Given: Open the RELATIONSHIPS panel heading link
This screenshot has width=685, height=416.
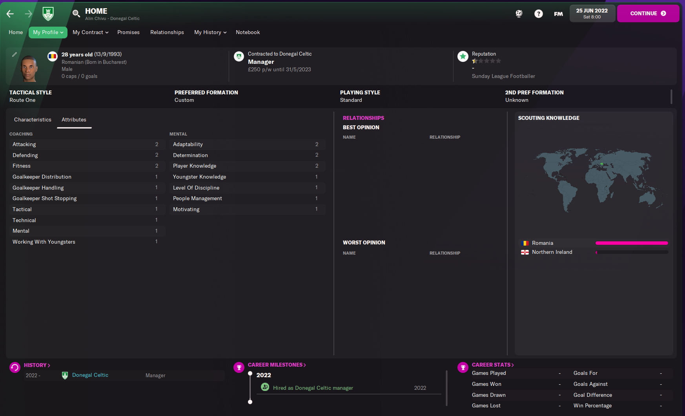Looking at the screenshot, I should tap(363, 118).
